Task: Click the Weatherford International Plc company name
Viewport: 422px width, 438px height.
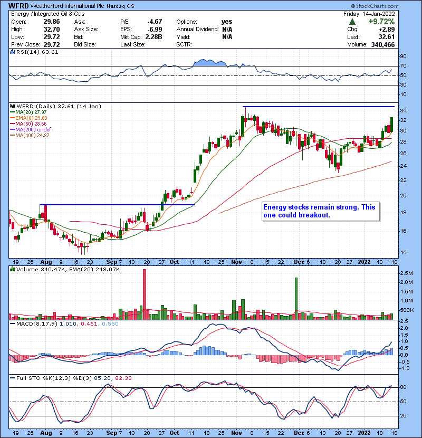Action: (67, 6)
